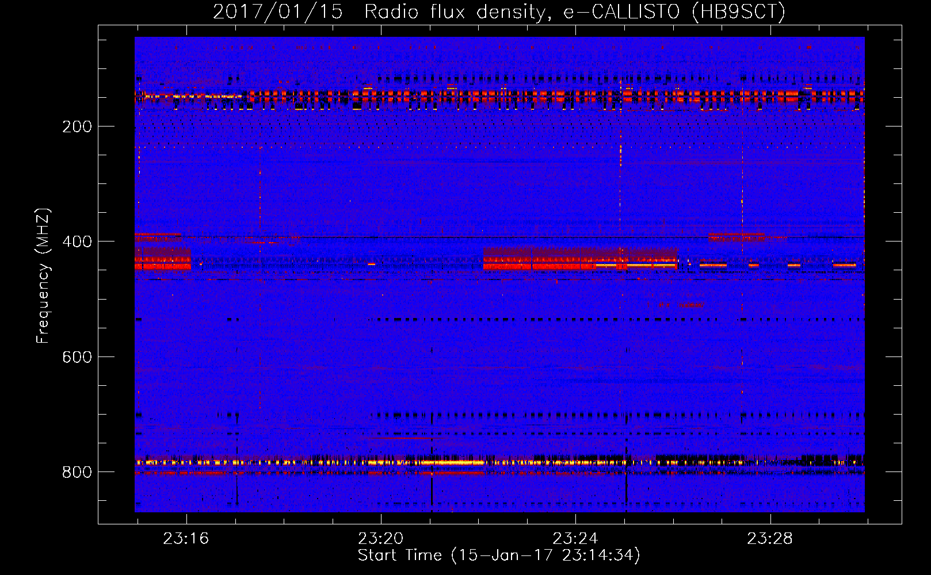
Task: Click the 23:24 time tick label
Action: tap(575, 538)
